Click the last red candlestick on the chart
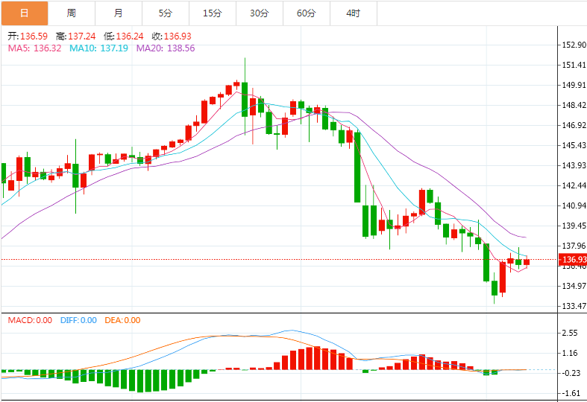 click(527, 262)
